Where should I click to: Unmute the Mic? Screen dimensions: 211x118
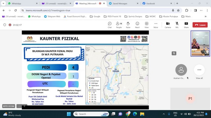coord(177,25)
